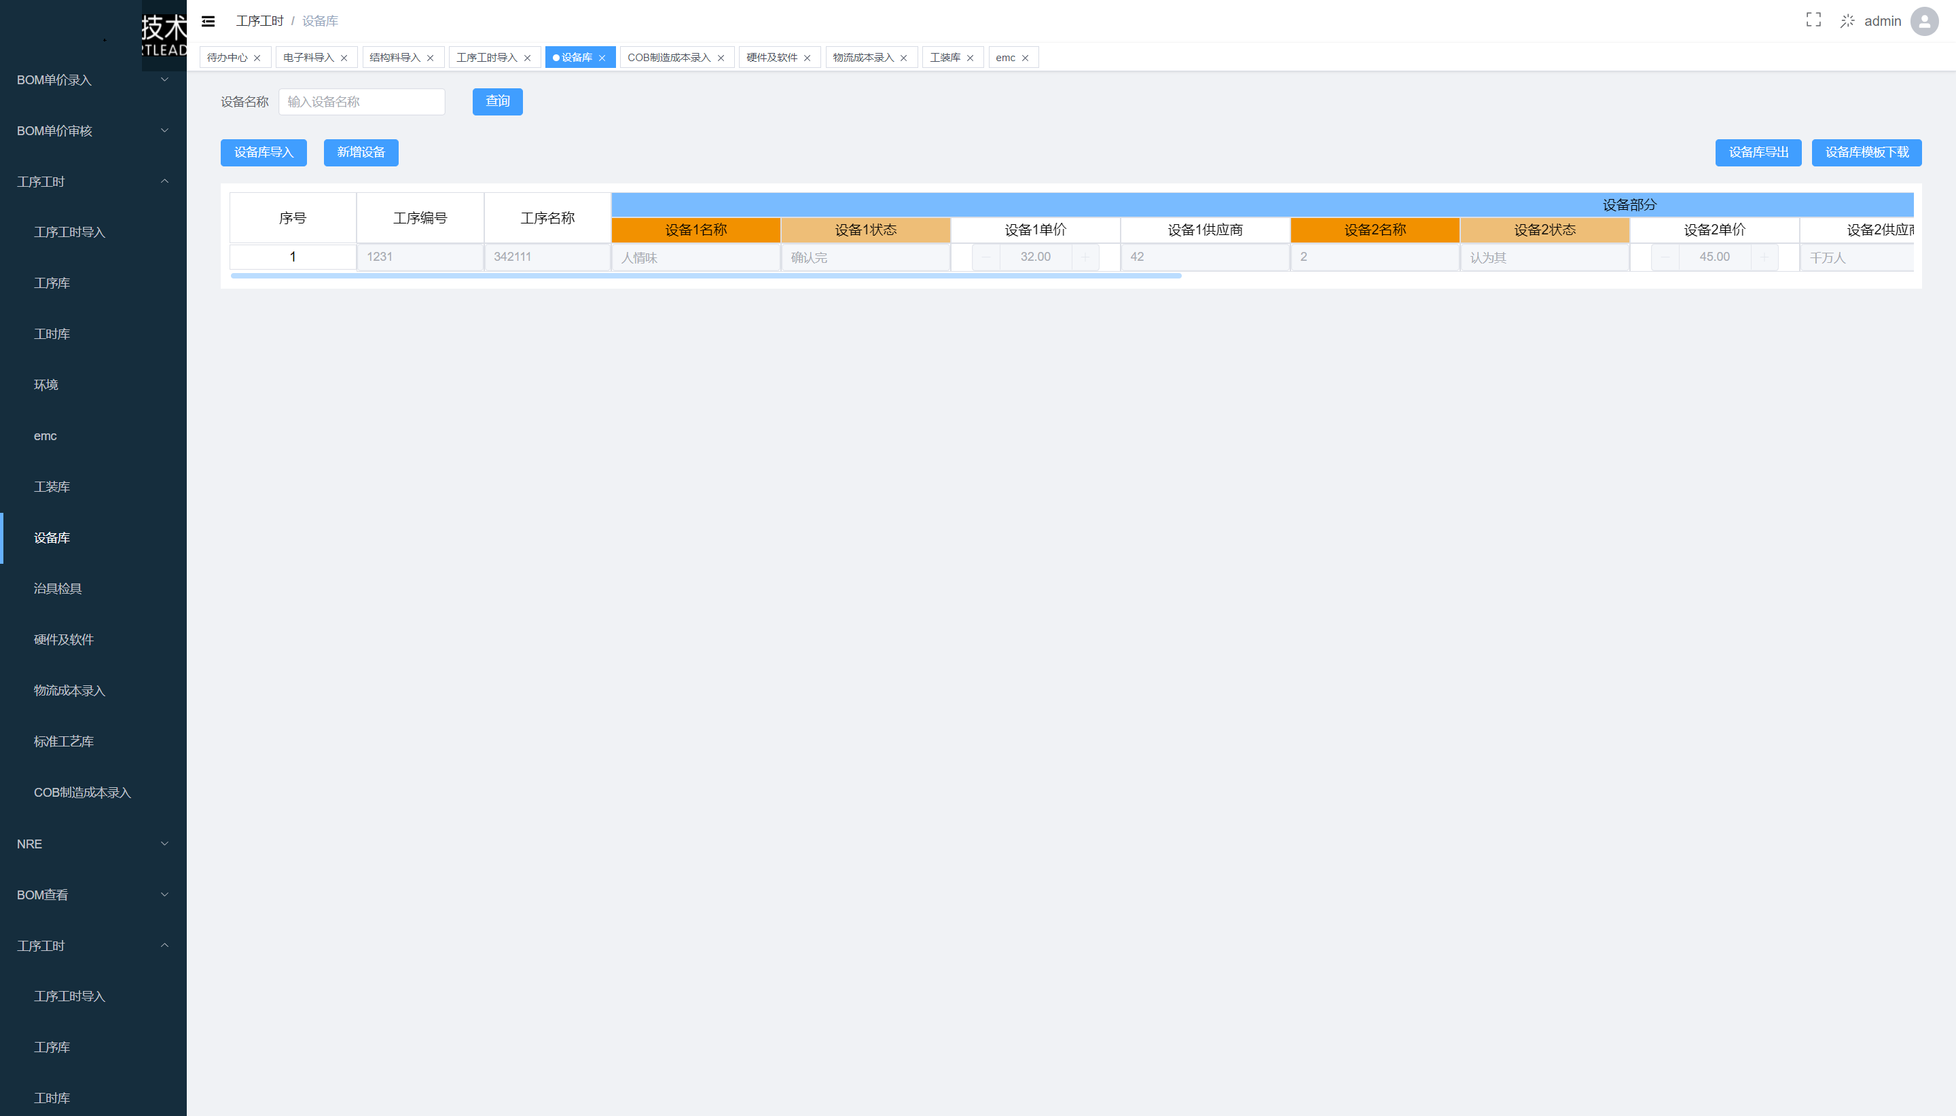
Task: Increase 设备2单价 value with plus
Action: pyautogui.click(x=1764, y=257)
